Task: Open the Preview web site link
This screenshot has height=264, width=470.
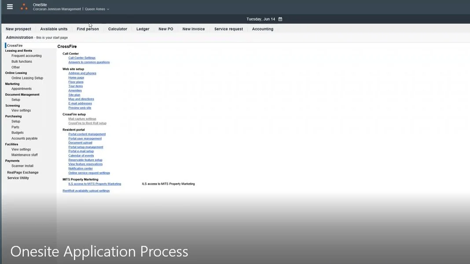Action: pyautogui.click(x=80, y=108)
